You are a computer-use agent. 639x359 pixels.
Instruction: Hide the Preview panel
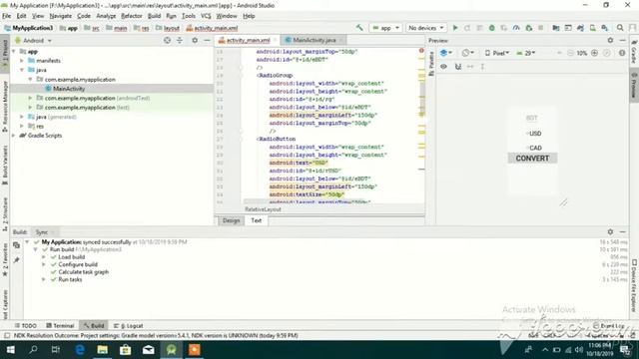pos(622,40)
